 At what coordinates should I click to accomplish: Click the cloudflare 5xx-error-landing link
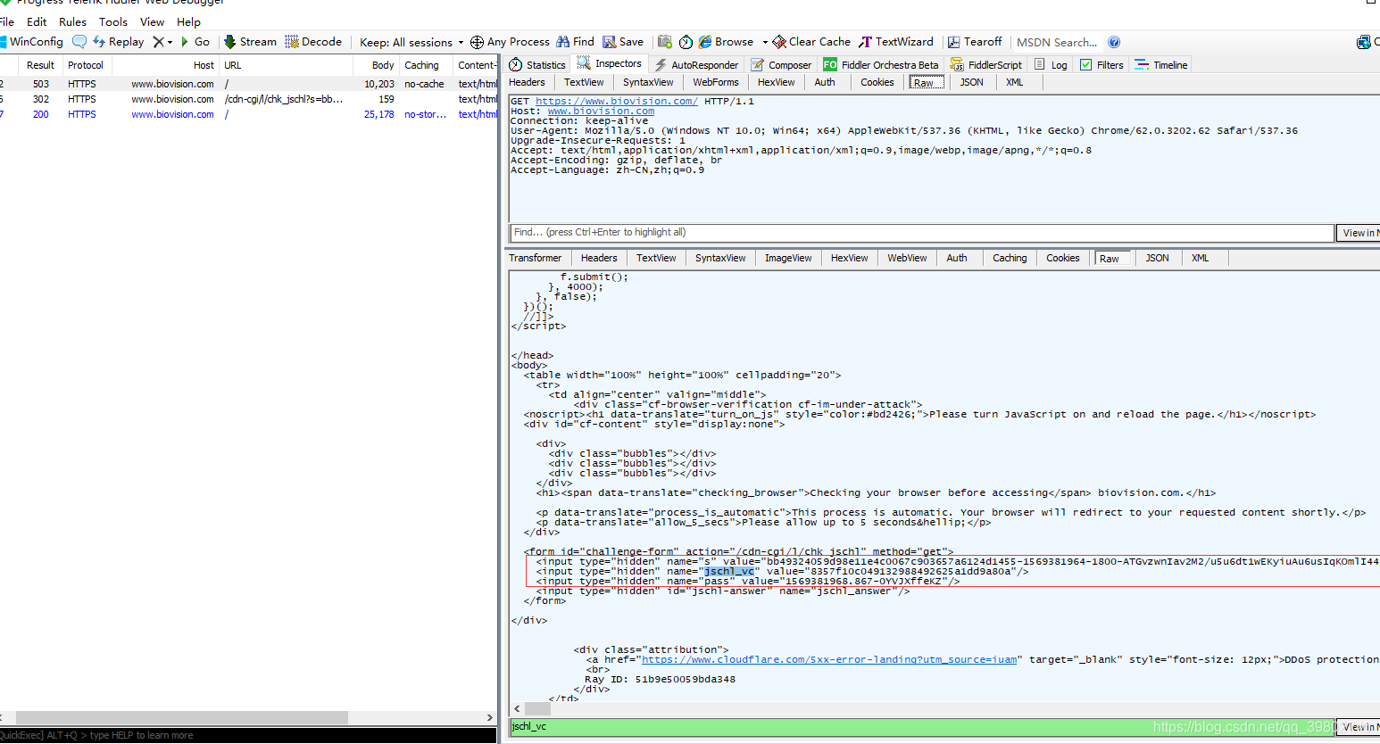coord(829,659)
